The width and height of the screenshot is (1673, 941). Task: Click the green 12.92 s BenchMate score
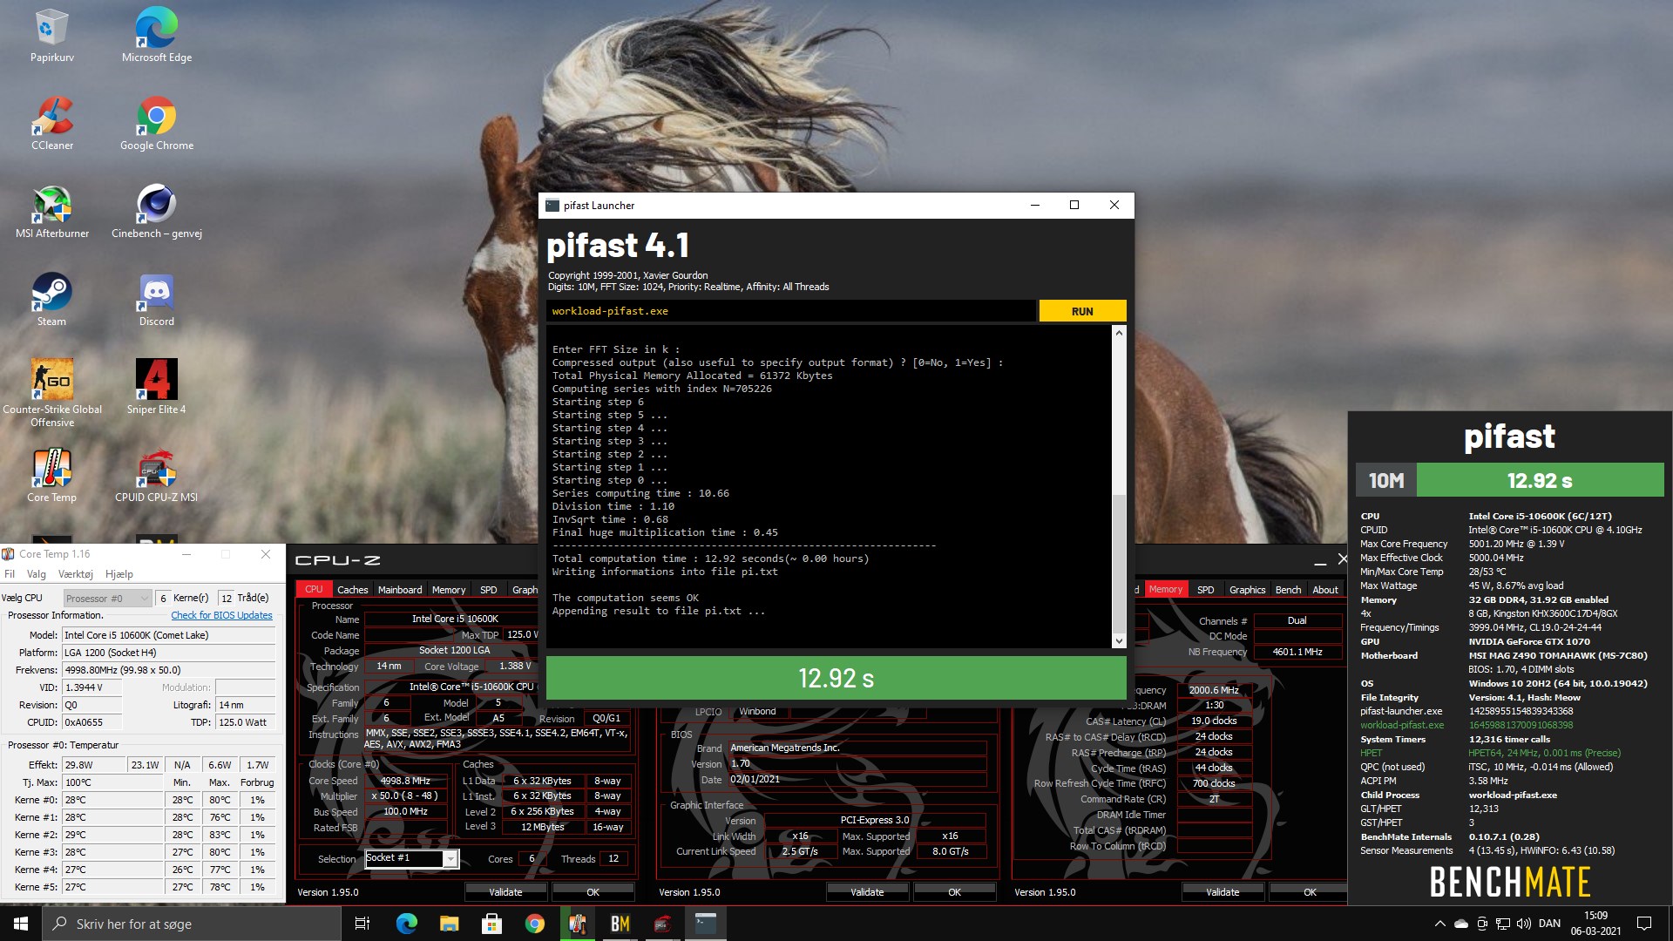click(x=1540, y=480)
